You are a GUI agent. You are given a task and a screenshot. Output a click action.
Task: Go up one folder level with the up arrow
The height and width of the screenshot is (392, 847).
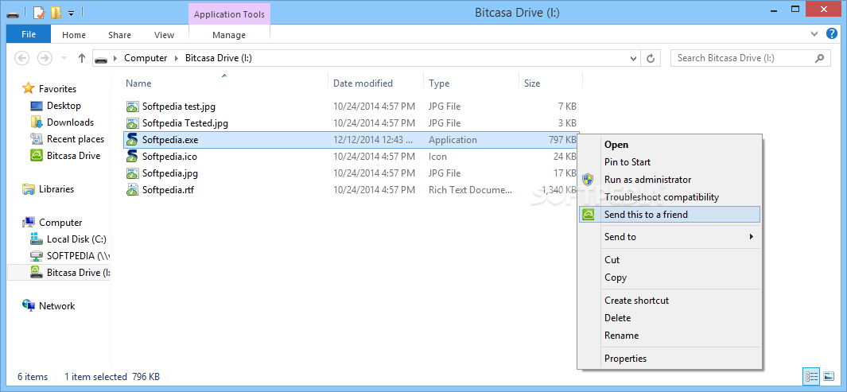(x=82, y=58)
